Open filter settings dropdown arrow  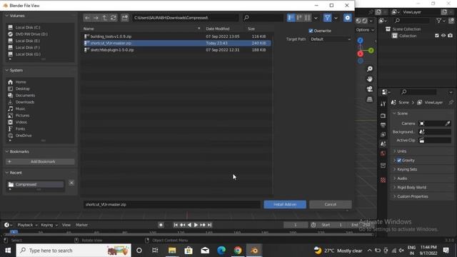[336, 18]
